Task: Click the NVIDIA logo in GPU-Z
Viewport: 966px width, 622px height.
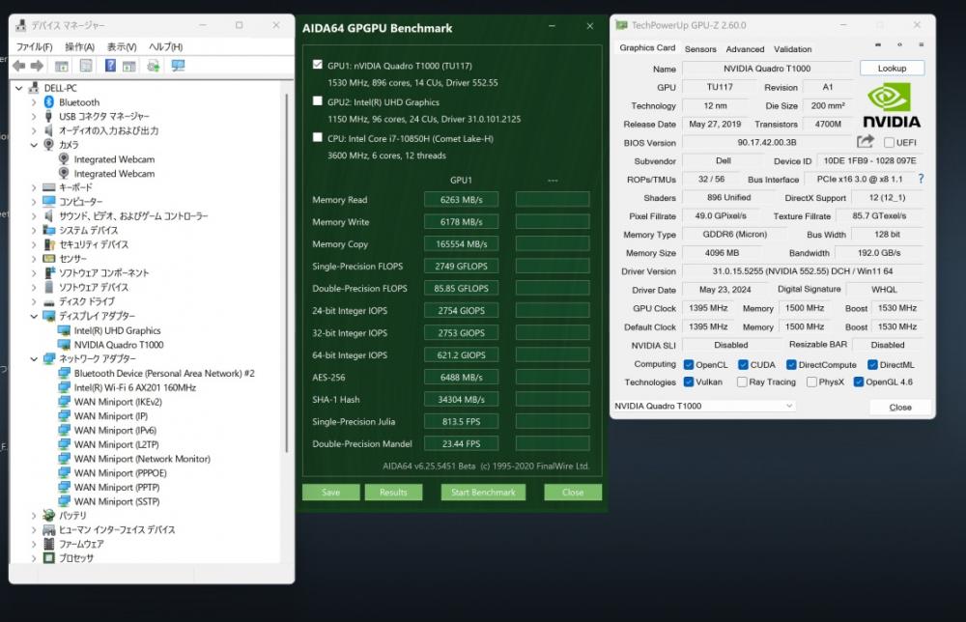Action: click(892, 106)
